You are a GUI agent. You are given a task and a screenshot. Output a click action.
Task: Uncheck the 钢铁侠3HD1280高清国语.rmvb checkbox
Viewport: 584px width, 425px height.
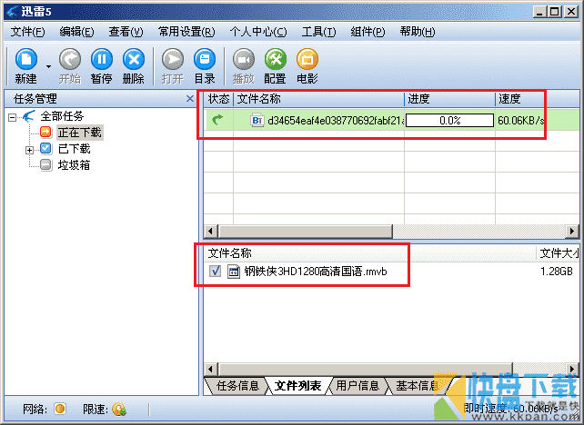click(x=215, y=271)
